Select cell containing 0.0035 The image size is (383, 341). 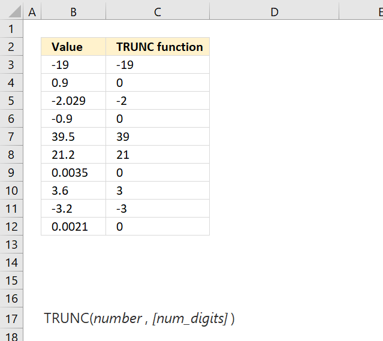74,173
